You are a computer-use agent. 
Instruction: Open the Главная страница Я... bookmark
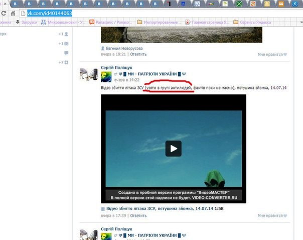tap(210, 22)
